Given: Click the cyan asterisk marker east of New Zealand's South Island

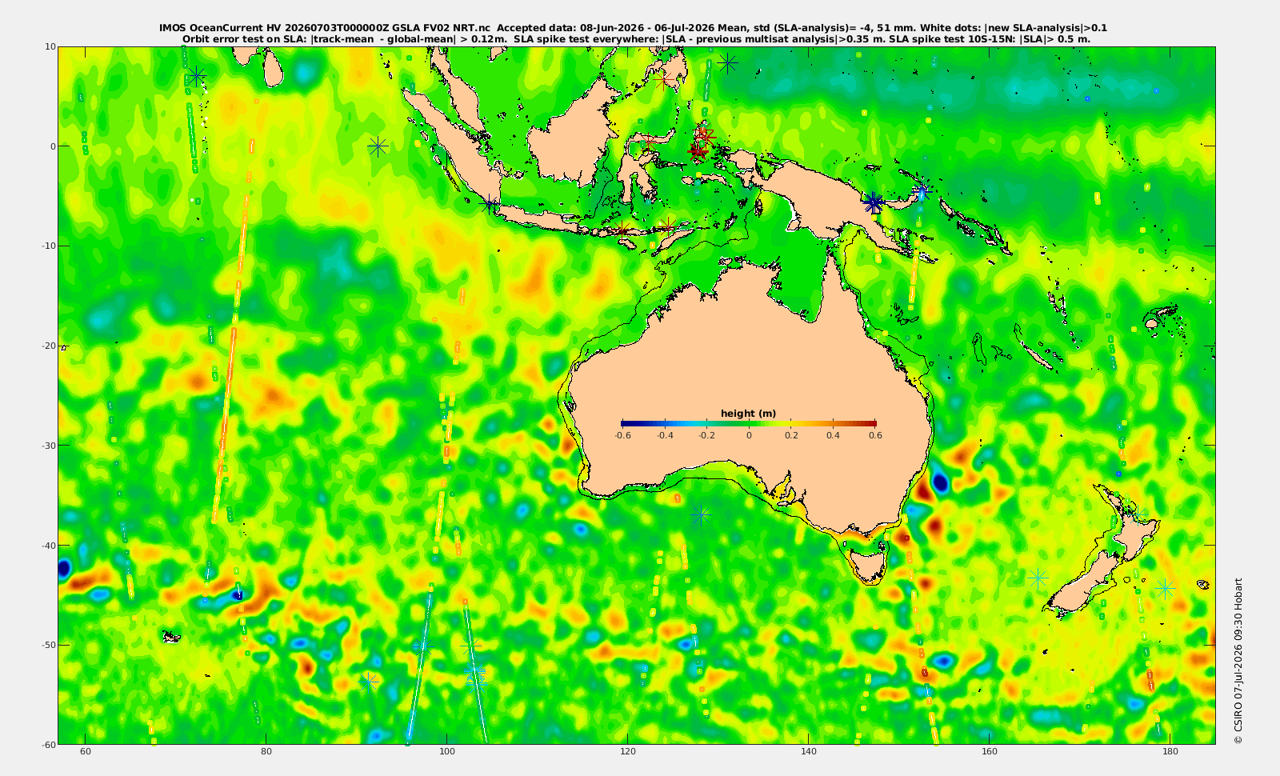Looking at the screenshot, I should point(1165,589).
